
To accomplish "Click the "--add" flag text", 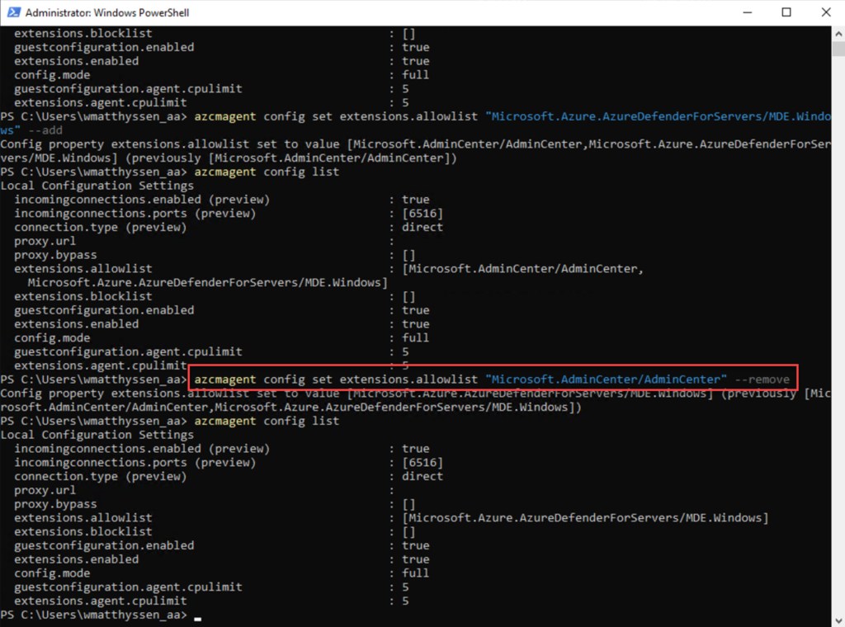I will click(x=45, y=130).
